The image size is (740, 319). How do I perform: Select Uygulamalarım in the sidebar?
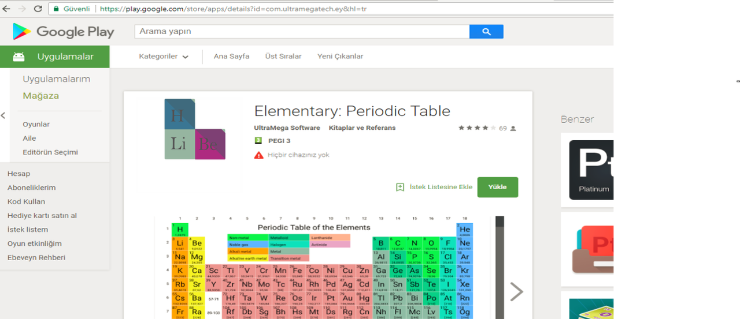pos(56,79)
